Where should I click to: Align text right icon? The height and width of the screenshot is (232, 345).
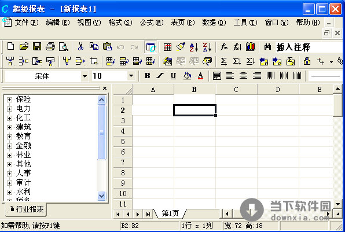[257, 76]
